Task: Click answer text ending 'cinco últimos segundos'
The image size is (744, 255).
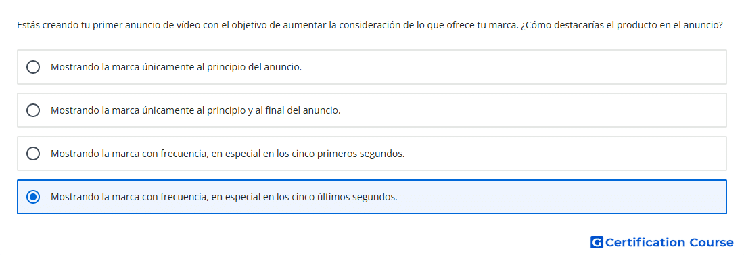Action: (224, 197)
